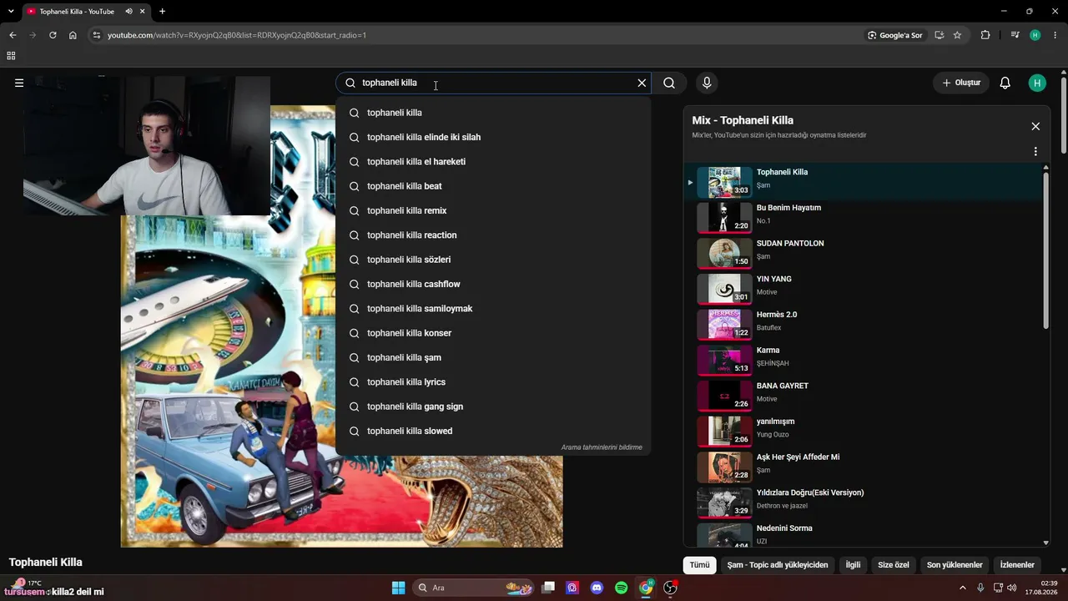Viewport: 1068px width, 601px height.
Task: Play 'Bu Benim Hayatım' from the mix
Action: [x=863, y=218]
